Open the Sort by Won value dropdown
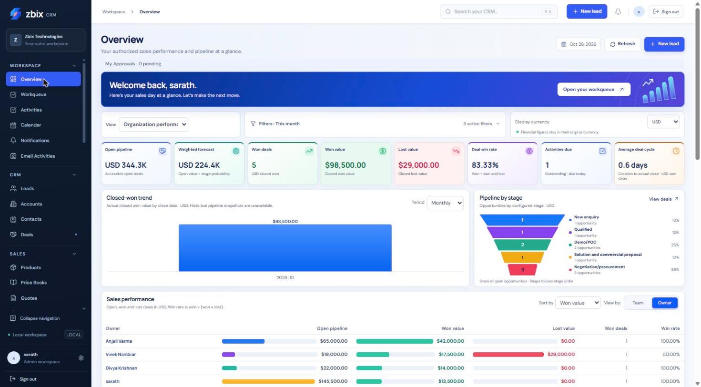Viewport: 701px width, 387px height. [x=578, y=303]
